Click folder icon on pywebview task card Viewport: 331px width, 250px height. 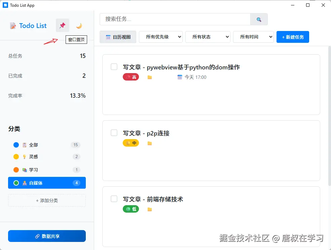click(x=150, y=77)
